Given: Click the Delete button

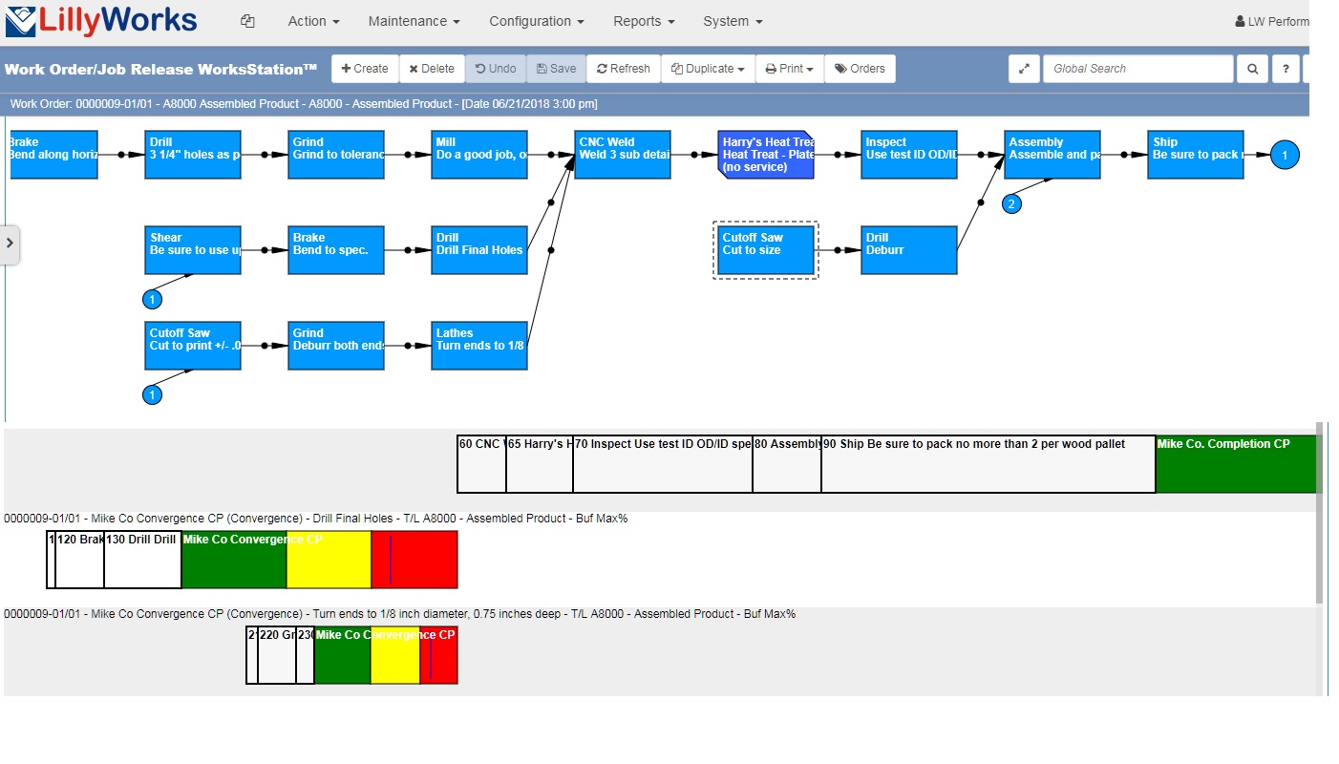Looking at the screenshot, I should [432, 69].
